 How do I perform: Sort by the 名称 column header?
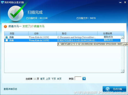[42, 33]
